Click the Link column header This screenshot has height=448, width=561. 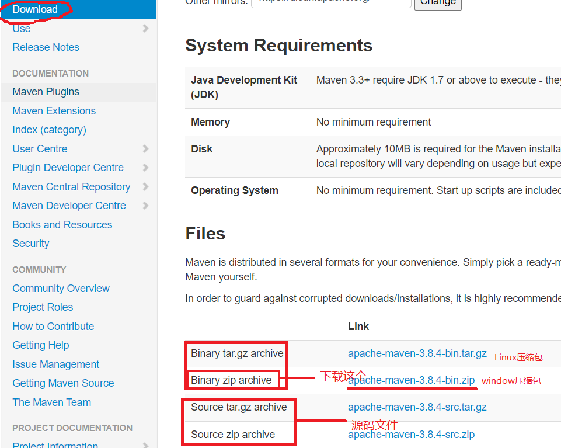[x=358, y=327]
